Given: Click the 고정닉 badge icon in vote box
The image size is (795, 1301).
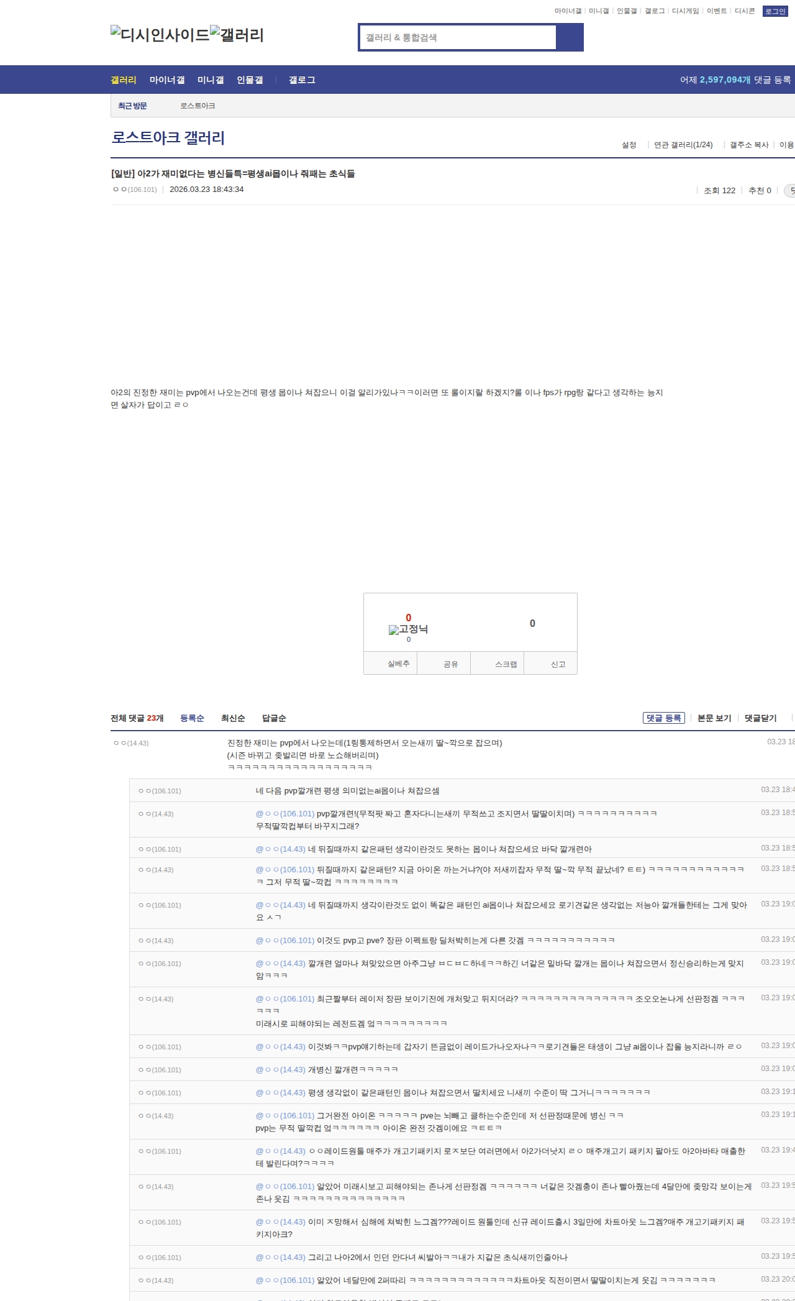Looking at the screenshot, I should [408, 629].
